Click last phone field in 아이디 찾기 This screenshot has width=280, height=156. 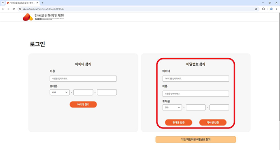(x=107, y=92)
